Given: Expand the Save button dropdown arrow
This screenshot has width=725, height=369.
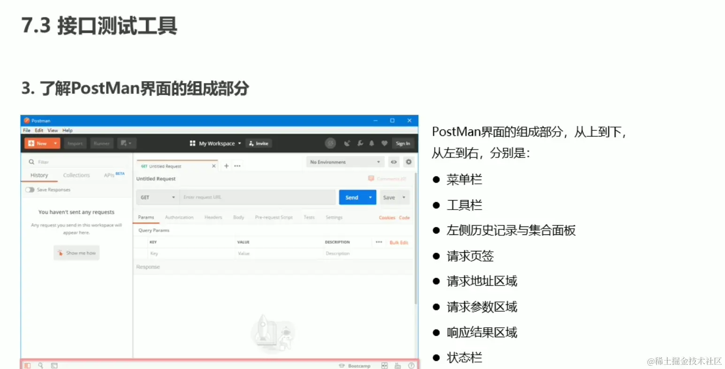Looking at the screenshot, I should click(404, 197).
